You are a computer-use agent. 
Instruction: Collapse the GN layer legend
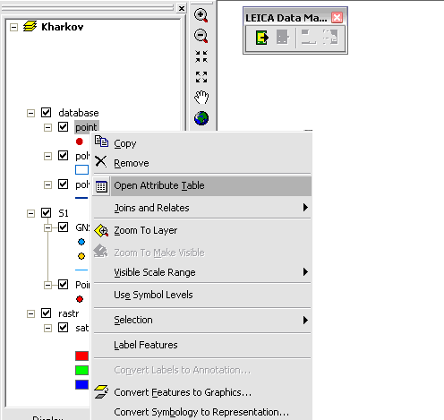(47, 227)
